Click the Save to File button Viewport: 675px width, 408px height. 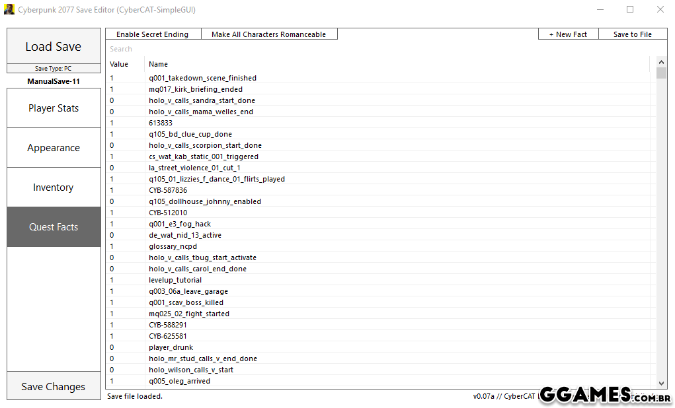(632, 34)
